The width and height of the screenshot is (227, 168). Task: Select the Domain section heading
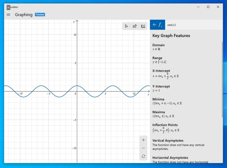point(158,45)
